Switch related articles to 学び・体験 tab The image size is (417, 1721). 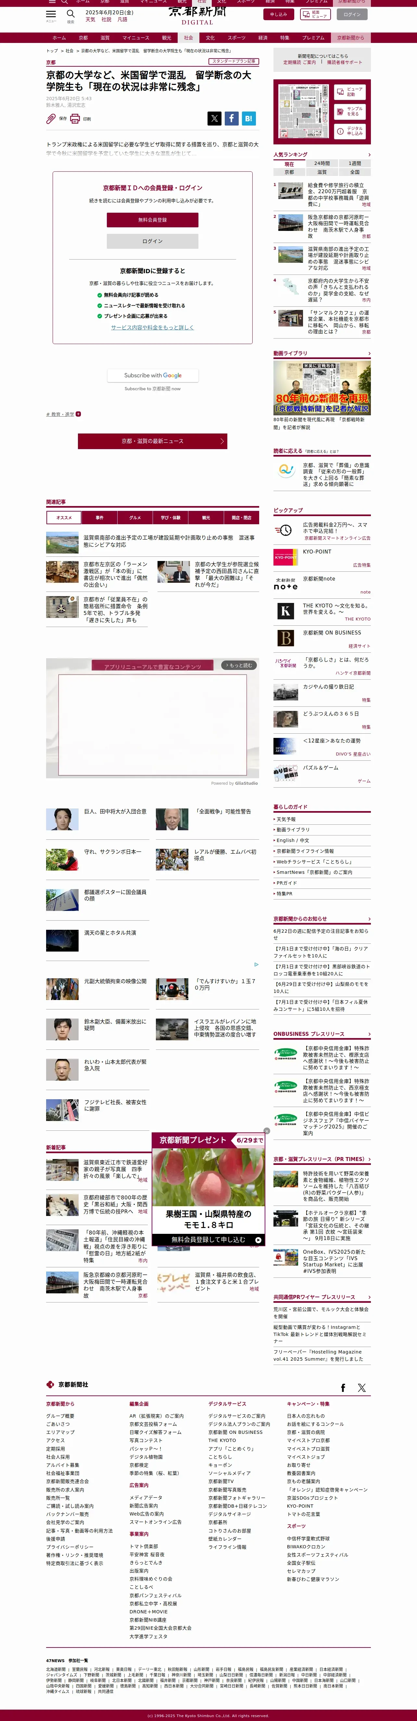click(x=171, y=517)
